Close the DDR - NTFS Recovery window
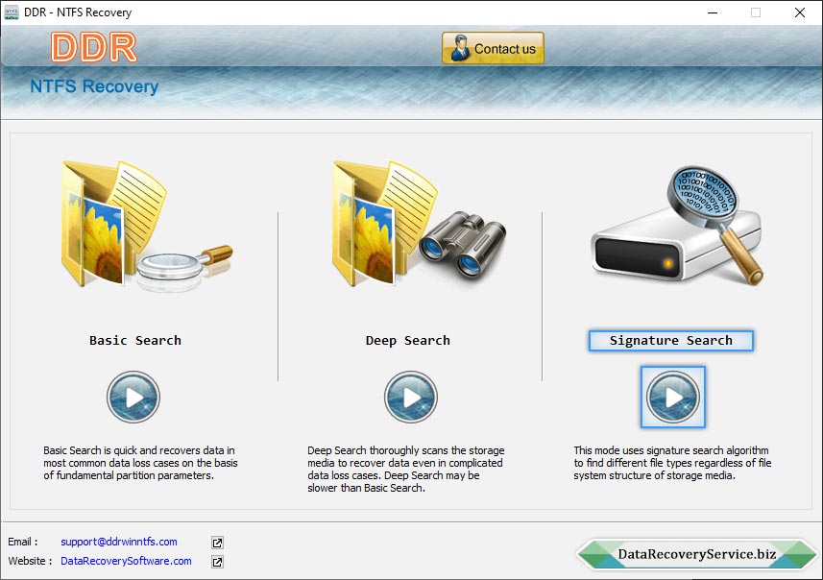Image resolution: width=823 pixels, height=580 pixels. click(799, 12)
